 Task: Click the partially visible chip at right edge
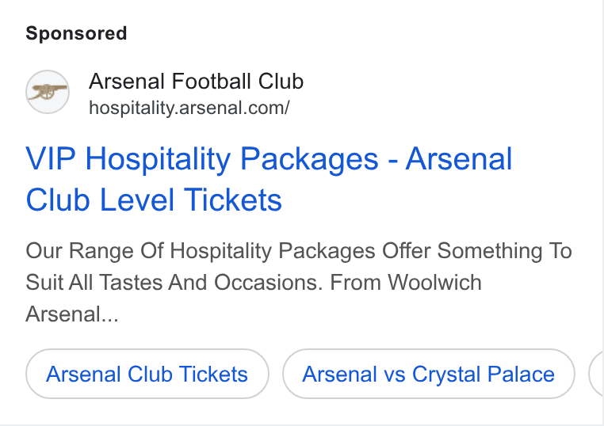[x=596, y=374]
